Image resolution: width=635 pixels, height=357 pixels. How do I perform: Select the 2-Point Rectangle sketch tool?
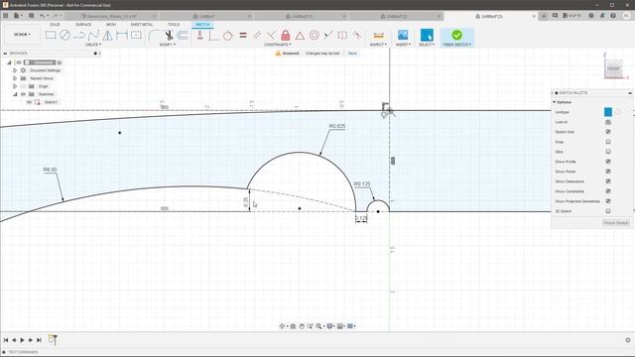point(51,36)
